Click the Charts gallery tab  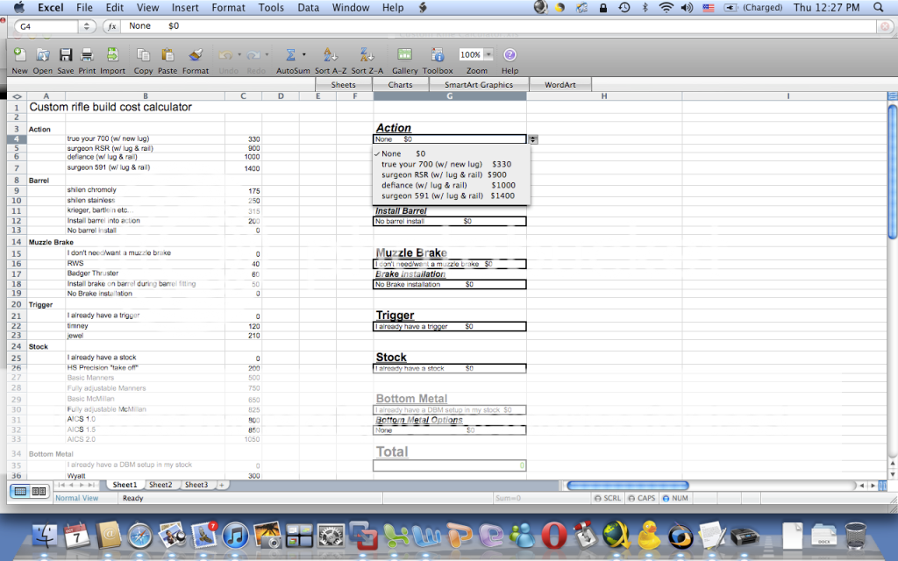click(400, 85)
